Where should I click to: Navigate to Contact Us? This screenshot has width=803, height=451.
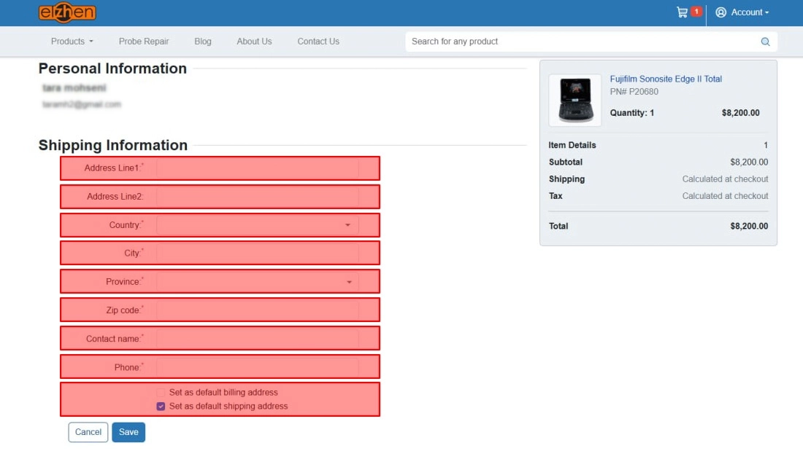318,42
